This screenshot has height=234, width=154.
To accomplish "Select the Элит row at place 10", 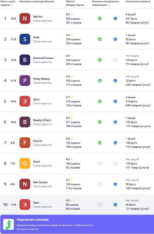I will pyautogui.click(x=77, y=205).
